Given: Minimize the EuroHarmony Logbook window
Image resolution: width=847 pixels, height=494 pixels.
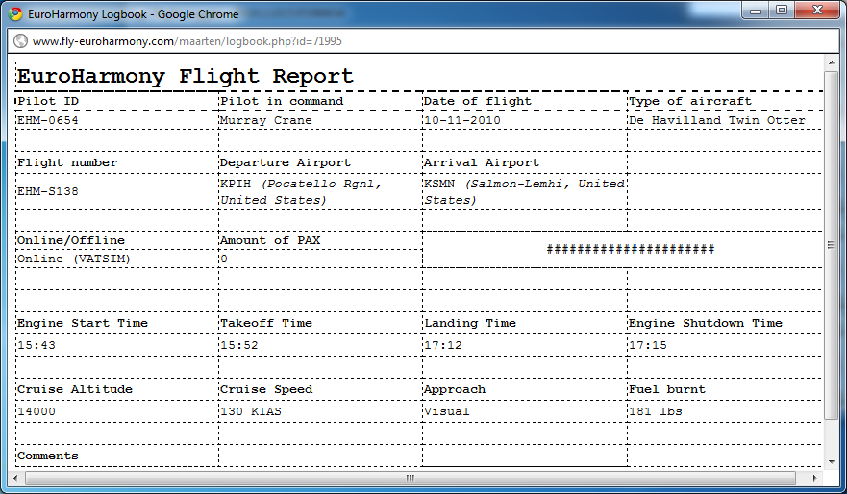Looking at the screenshot, I should click(x=758, y=11).
